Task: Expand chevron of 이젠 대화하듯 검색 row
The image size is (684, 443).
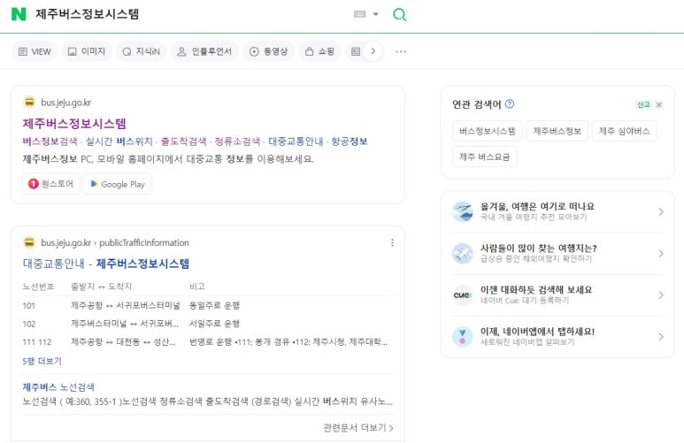Action: (x=661, y=295)
